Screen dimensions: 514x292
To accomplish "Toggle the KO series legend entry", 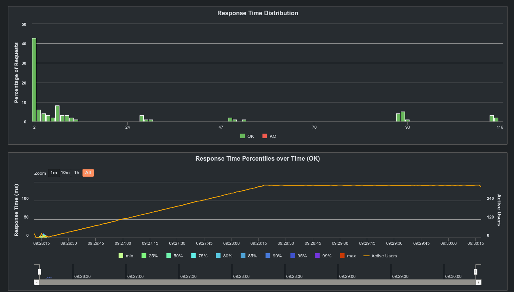I will coord(269,136).
